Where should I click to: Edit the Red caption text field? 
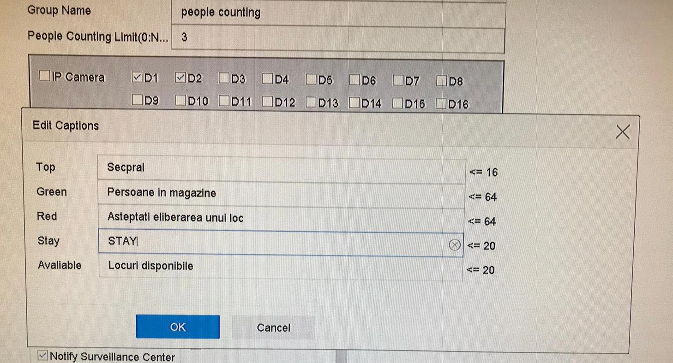tap(281, 218)
